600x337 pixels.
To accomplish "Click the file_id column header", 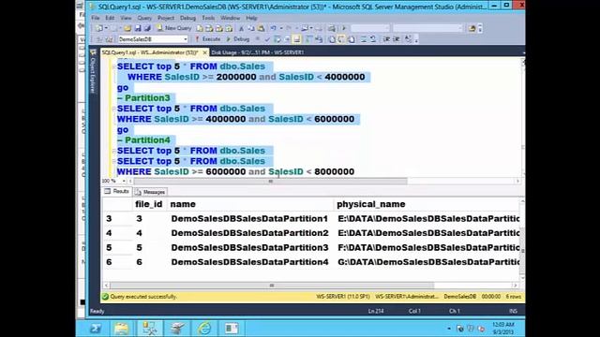I will [149, 204].
